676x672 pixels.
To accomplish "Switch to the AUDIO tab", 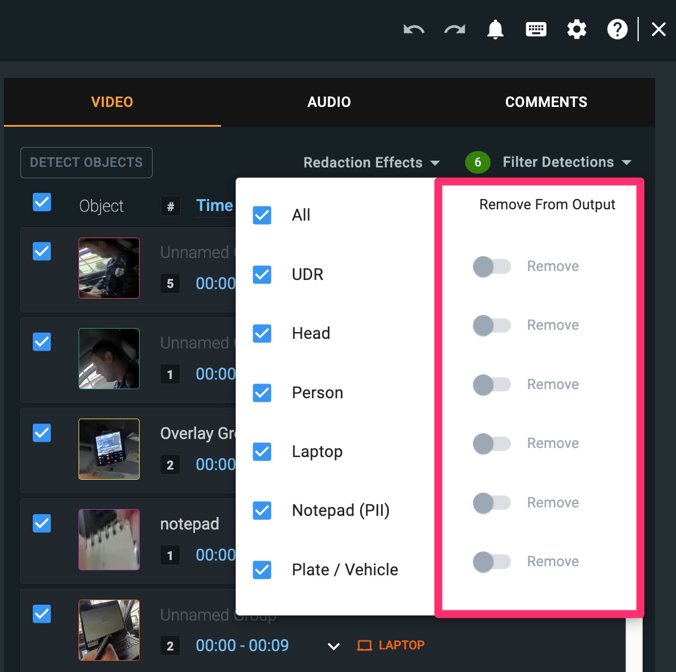I will pos(329,102).
